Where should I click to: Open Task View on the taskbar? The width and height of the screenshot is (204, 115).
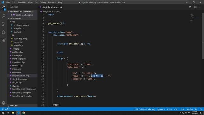(x=8, y=113)
